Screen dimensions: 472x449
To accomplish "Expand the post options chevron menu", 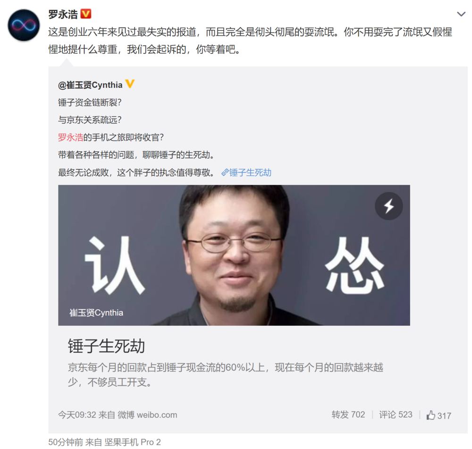I will click(461, 14).
